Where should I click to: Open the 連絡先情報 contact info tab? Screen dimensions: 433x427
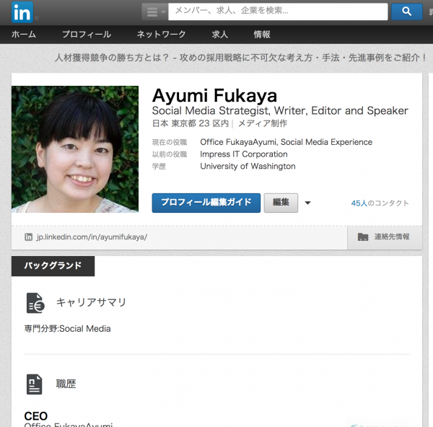coord(385,237)
